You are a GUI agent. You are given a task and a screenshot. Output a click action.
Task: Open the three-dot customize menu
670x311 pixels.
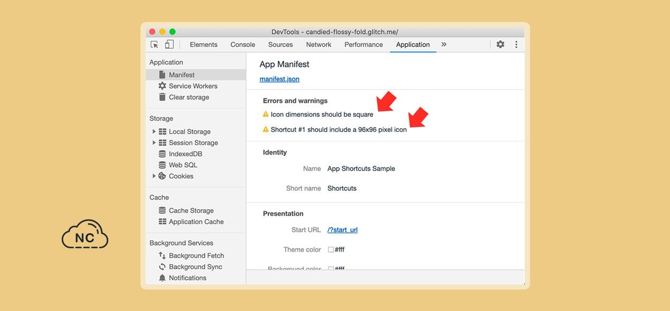[x=516, y=45]
